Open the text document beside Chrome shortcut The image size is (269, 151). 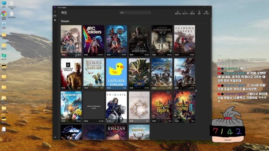(x=12, y=15)
